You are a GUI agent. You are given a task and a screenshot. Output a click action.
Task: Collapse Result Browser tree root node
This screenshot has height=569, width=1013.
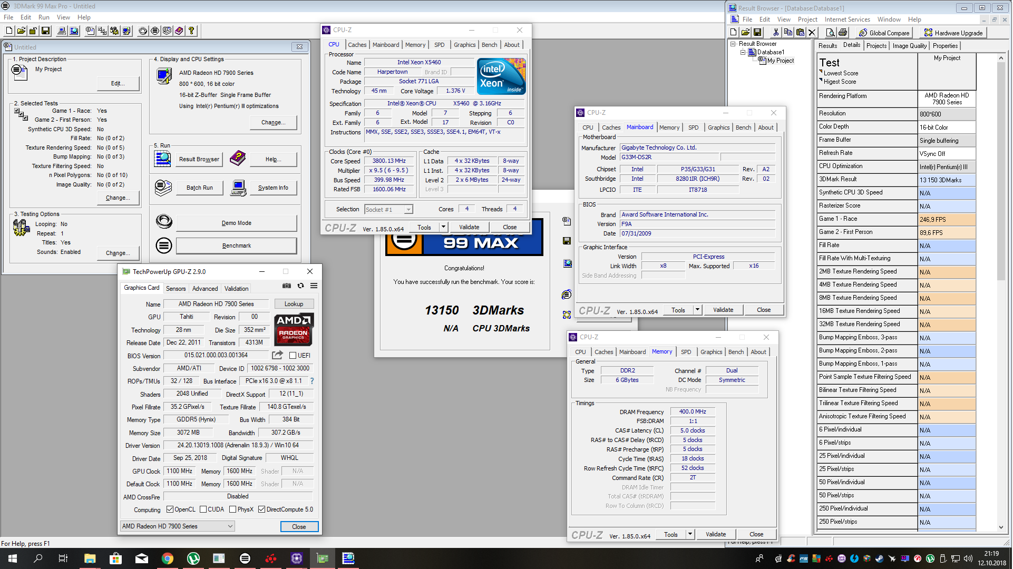(733, 44)
